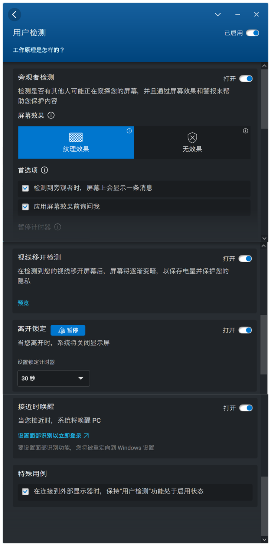The image size is (271, 546).
Task: Uncheck the external display 用户检测 checkbox
Action: [x=26, y=492]
